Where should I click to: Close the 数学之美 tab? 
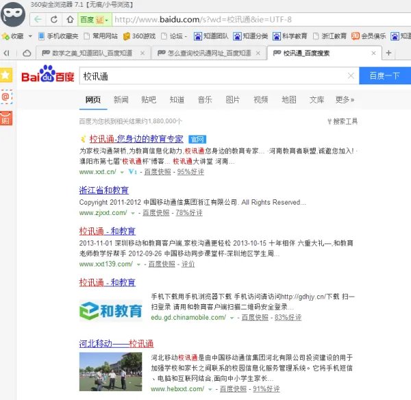142,53
